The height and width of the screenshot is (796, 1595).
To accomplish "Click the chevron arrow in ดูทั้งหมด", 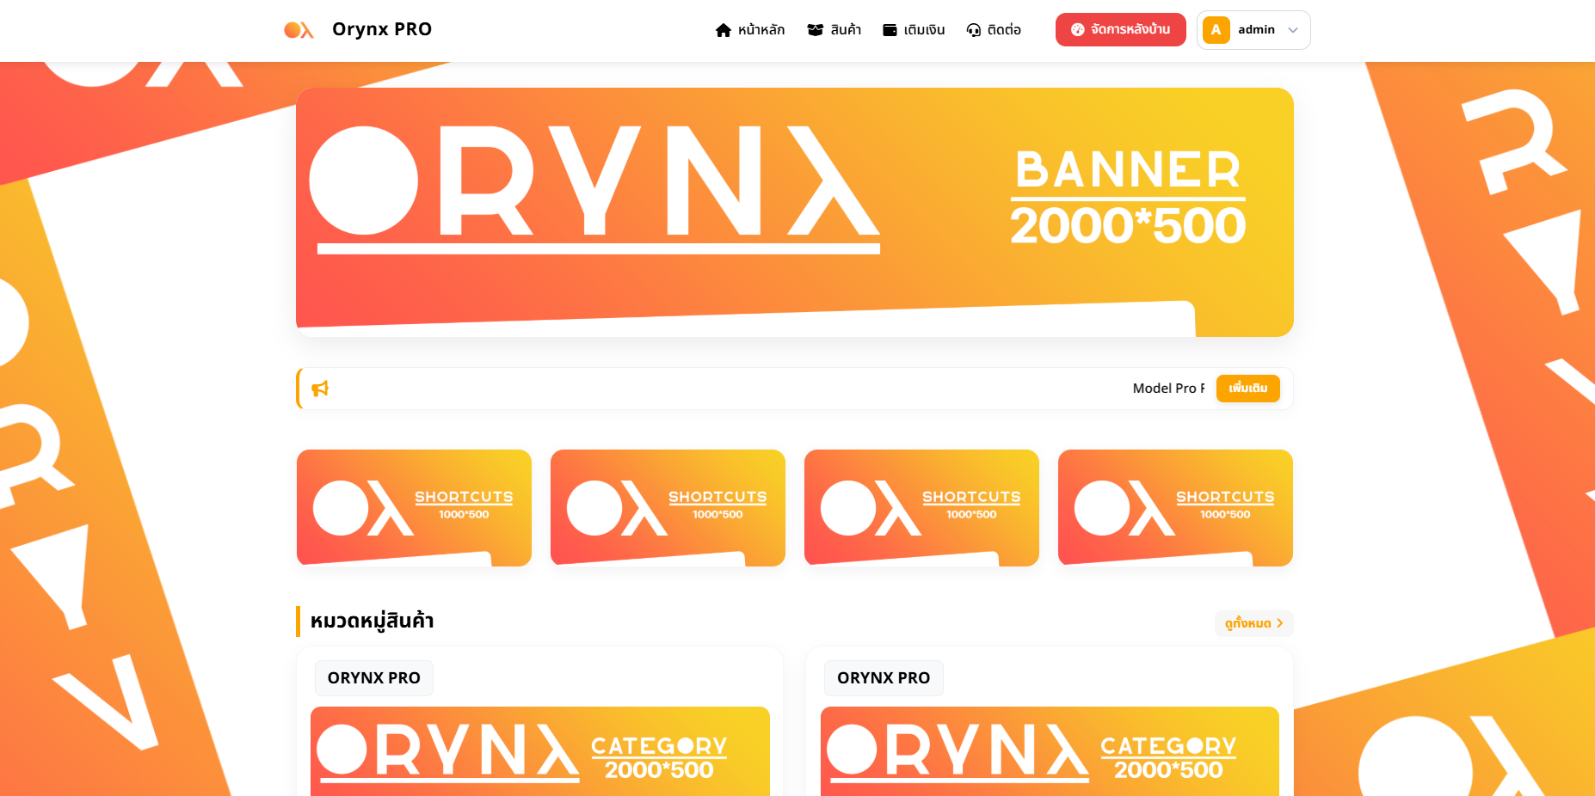I will point(1280,623).
